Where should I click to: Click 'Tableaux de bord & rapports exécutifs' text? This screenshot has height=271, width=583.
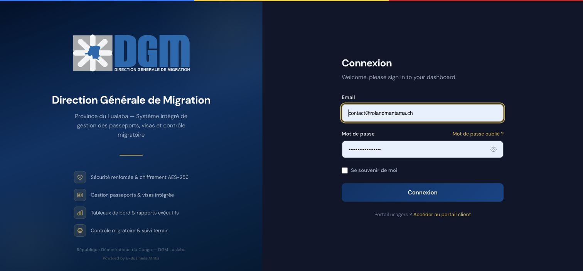pyautogui.click(x=135, y=213)
